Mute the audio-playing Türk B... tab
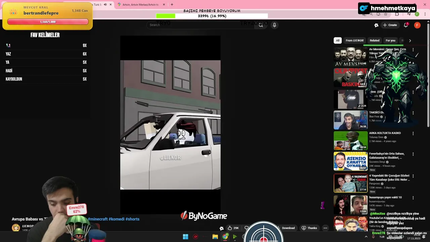 coord(105,5)
